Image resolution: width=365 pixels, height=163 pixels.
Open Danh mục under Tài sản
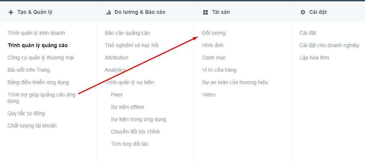point(214,58)
